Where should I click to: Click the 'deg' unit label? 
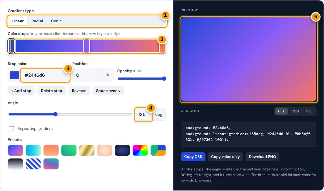tap(159, 114)
